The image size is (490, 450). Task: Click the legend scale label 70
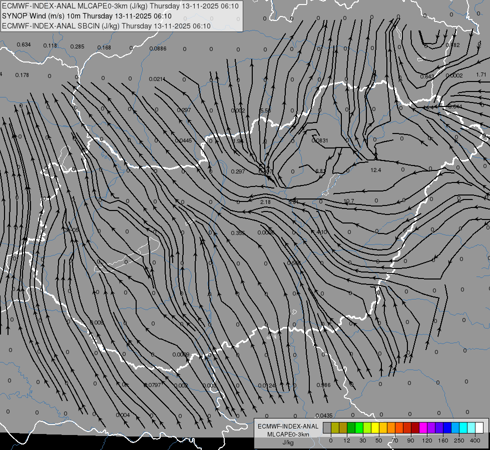tap(395, 440)
